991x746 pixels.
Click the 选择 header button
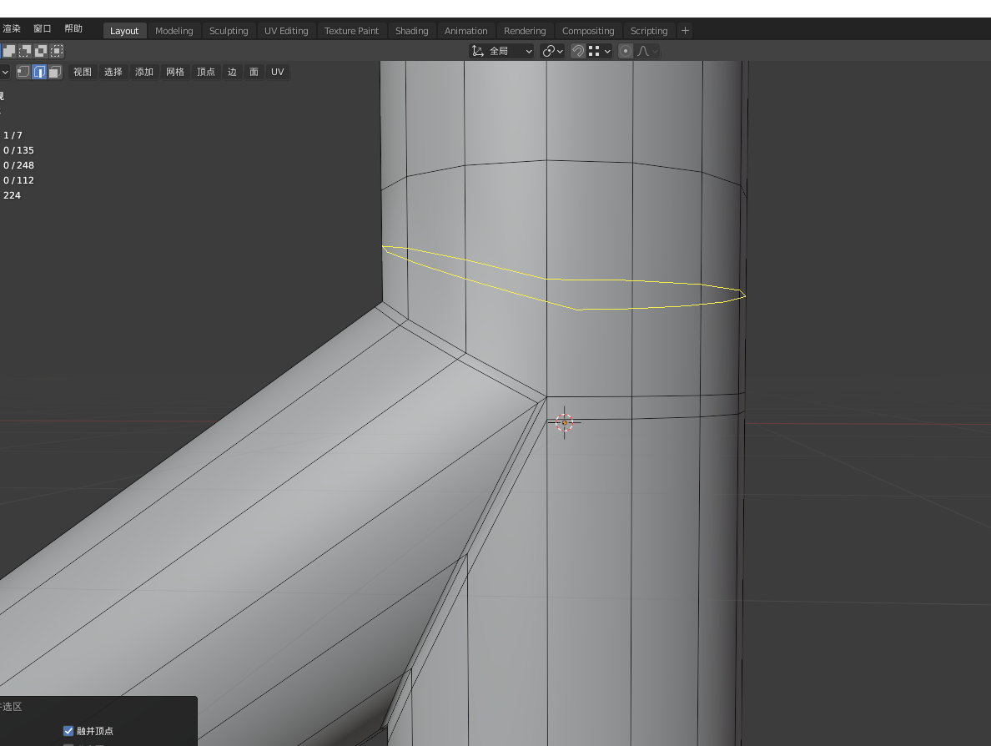click(x=113, y=72)
